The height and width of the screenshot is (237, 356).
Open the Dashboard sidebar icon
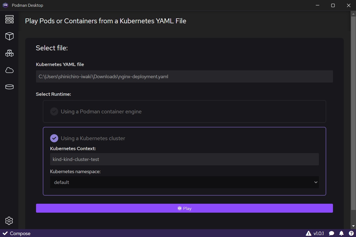pos(9,19)
